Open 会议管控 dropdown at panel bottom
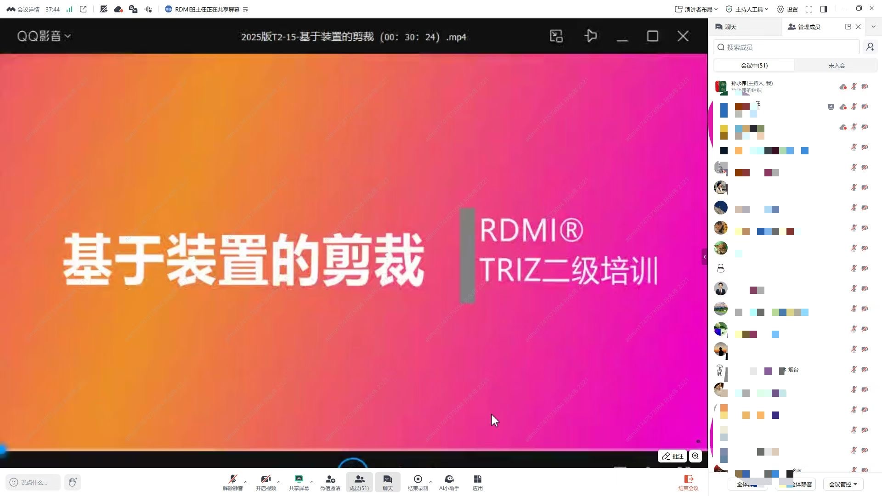The image size is (882, 496). click(x=843, y=484)
